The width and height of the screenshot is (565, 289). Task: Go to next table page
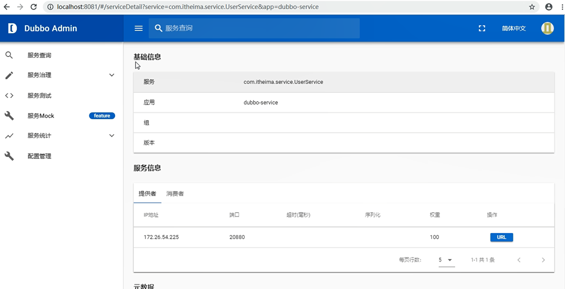point(543,260)
